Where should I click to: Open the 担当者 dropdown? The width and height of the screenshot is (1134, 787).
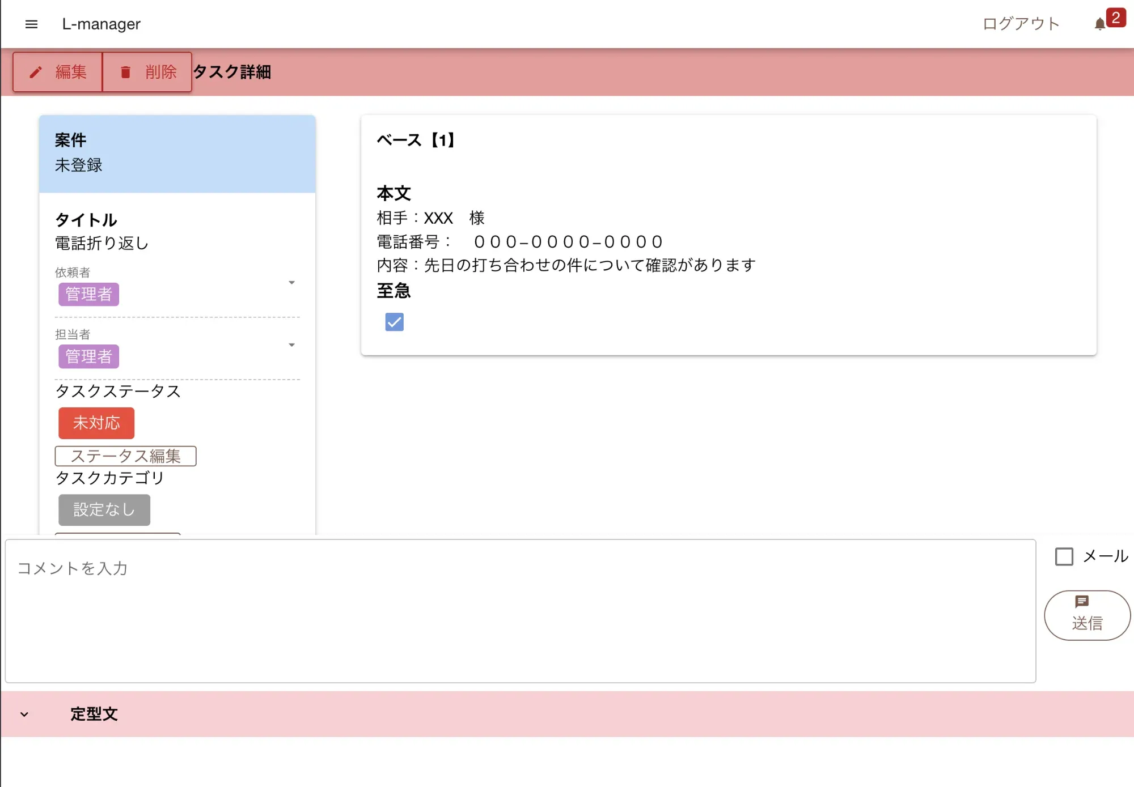pyautogui.click(x=291, y=344)
